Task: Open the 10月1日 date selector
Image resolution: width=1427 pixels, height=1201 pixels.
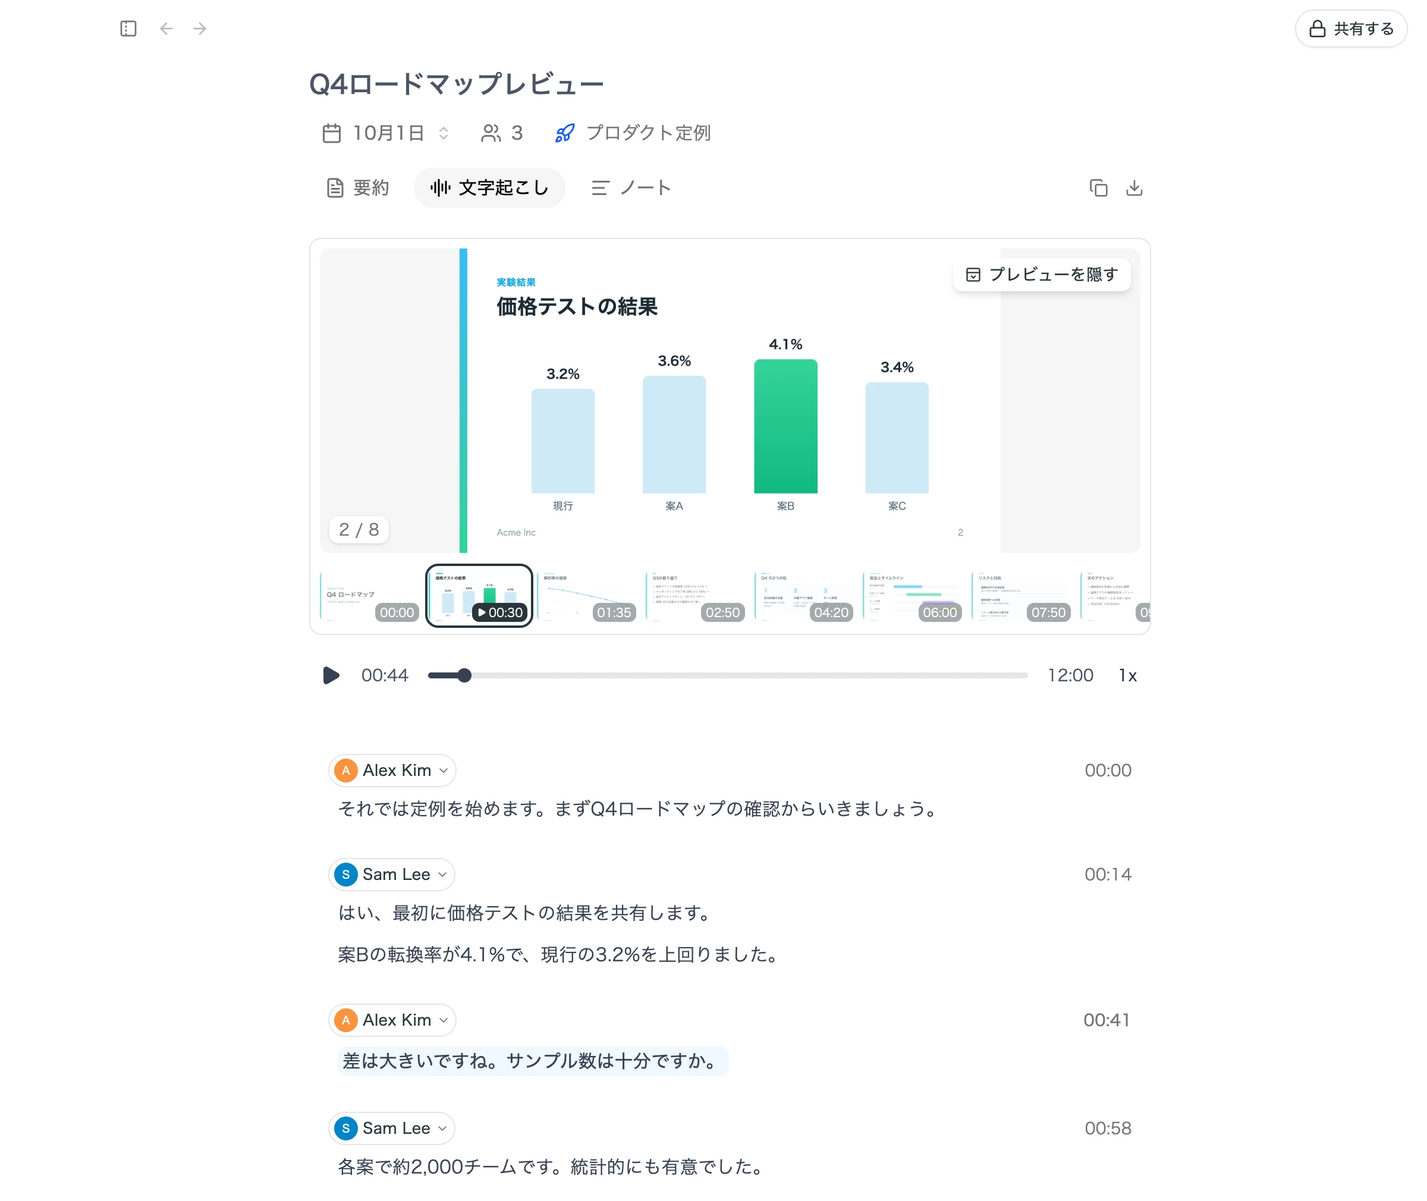Action: [385, 133]
